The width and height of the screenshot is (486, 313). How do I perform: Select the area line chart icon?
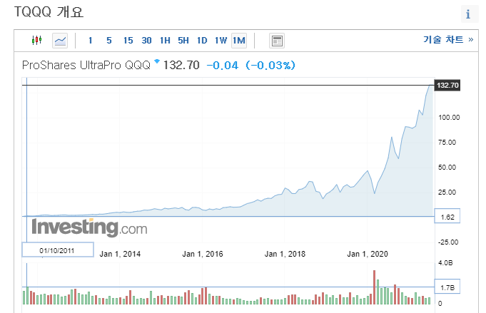coord(60,41)
